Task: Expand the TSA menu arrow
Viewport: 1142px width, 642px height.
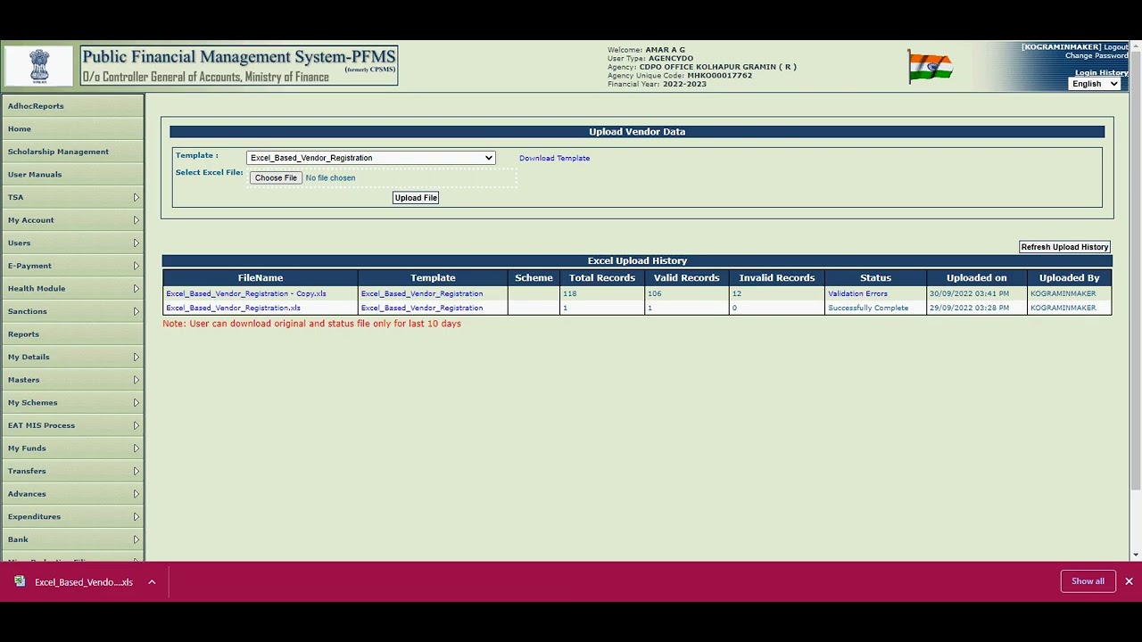Action: coord(137,197)
